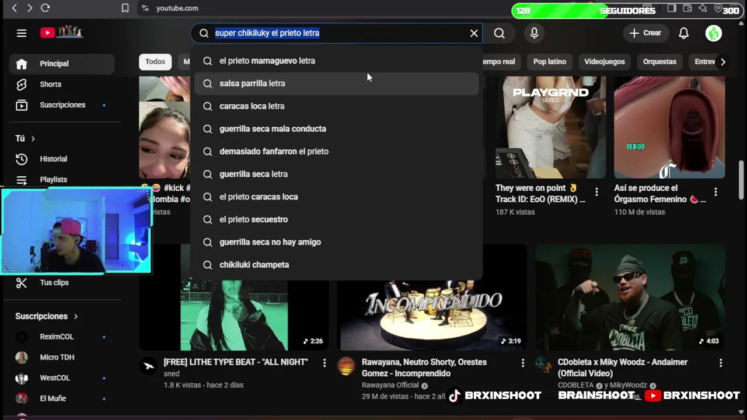The width and height of the screenshot is (747, 420).
Task: Open Historial in the sidebar
Action: coord(62,159)
